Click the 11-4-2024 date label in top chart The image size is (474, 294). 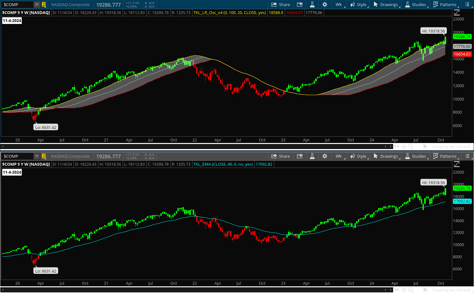click(x=12, y=20)
